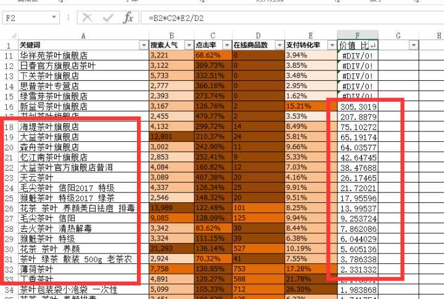The height and width of the screenshot is (299, 444).
Task: Click value cell 1.983868
Action: [358, 290]
